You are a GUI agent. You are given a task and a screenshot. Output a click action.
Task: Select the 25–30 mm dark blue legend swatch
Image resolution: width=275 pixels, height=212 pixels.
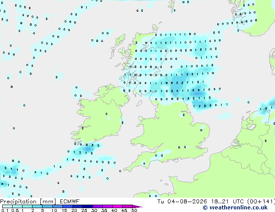click(x=87, y=206)
